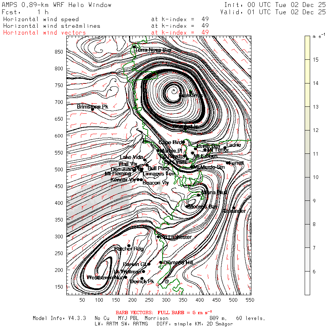Viewport: 328px width, 328px height.
Task: Click the Horizontal wind speed legend text
Action: tap(40, 19)
